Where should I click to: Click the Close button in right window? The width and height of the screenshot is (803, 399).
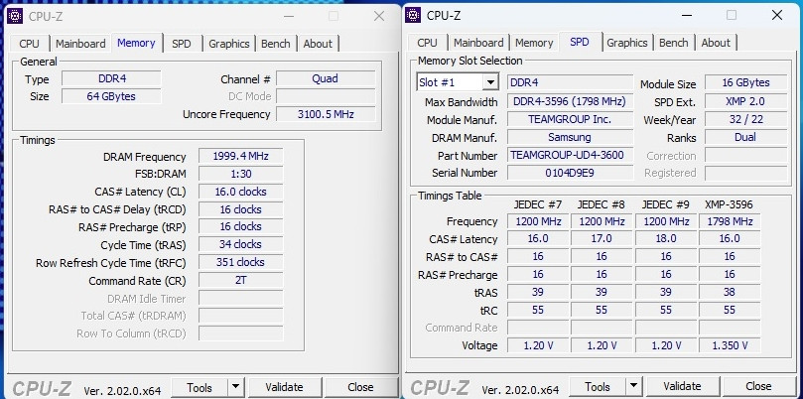[x=758, y=387]
